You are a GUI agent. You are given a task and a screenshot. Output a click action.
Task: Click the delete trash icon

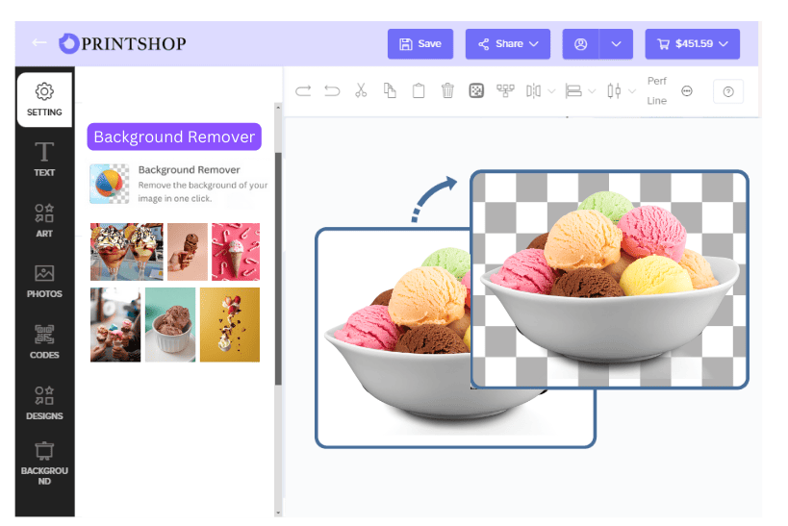tap(447, 91)
